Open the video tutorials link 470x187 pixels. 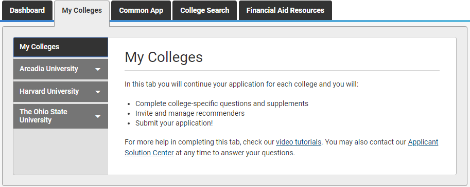298,142
